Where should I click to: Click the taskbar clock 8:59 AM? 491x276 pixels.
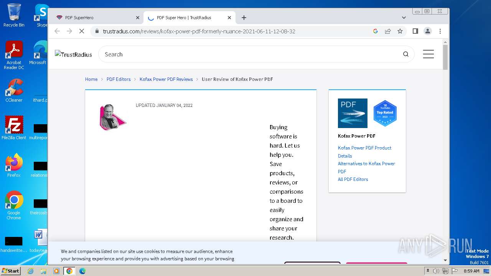[471, 271]
